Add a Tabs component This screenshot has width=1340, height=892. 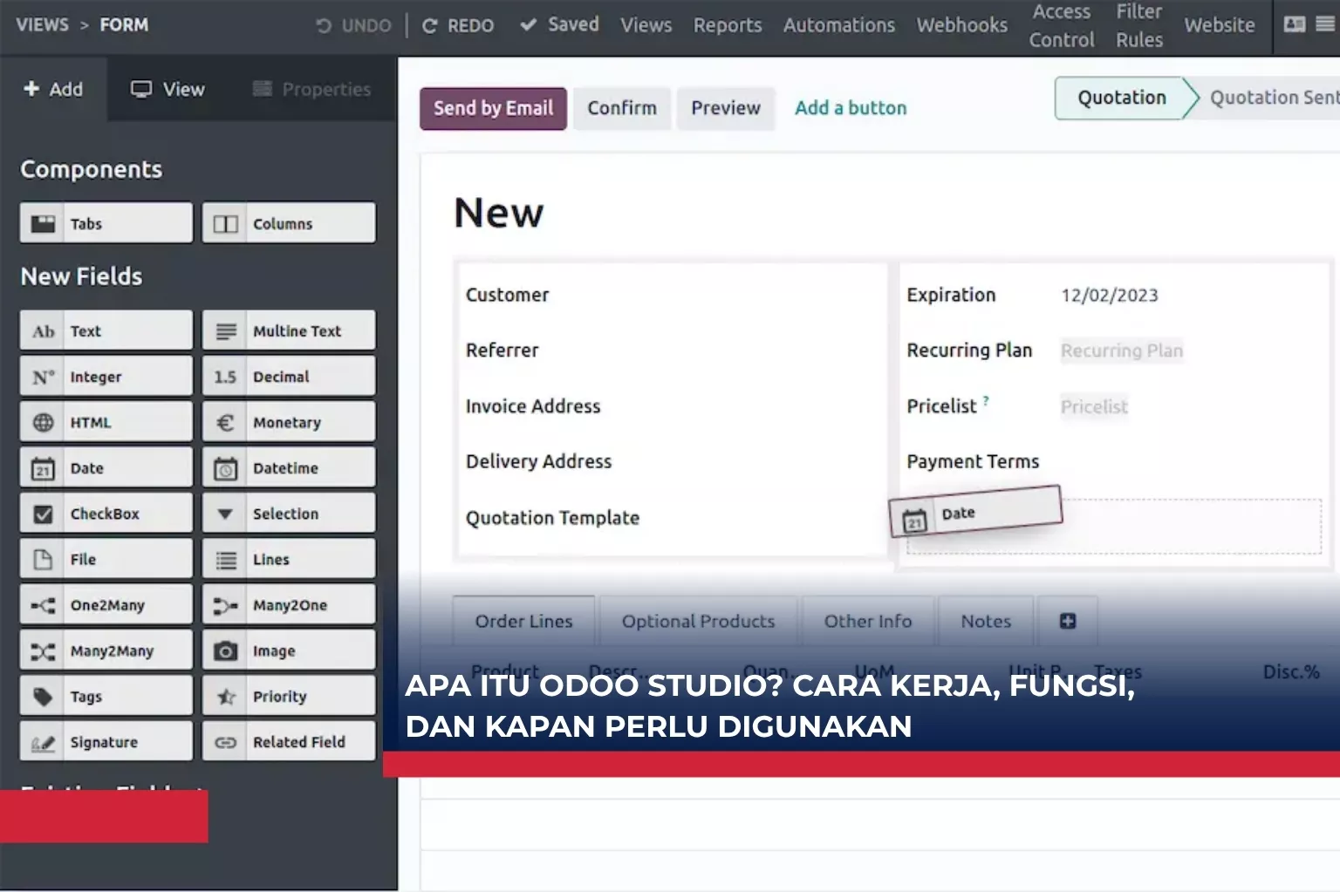(x=106, y=223)
